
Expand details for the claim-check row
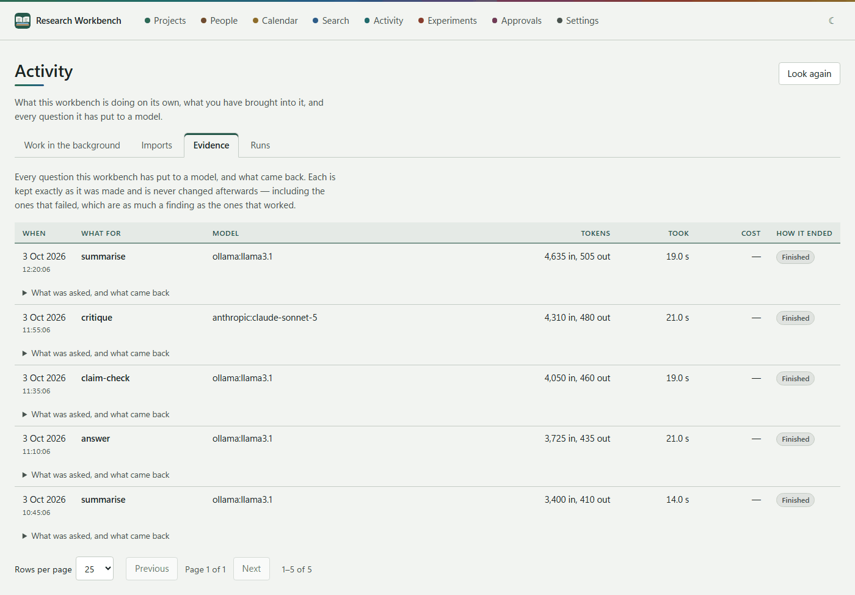[96, 415]
